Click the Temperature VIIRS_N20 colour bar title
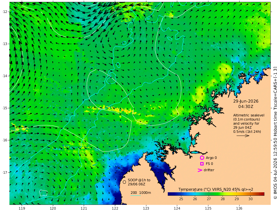The height and width of the screenshot is (214, 277). coord(216,189)
